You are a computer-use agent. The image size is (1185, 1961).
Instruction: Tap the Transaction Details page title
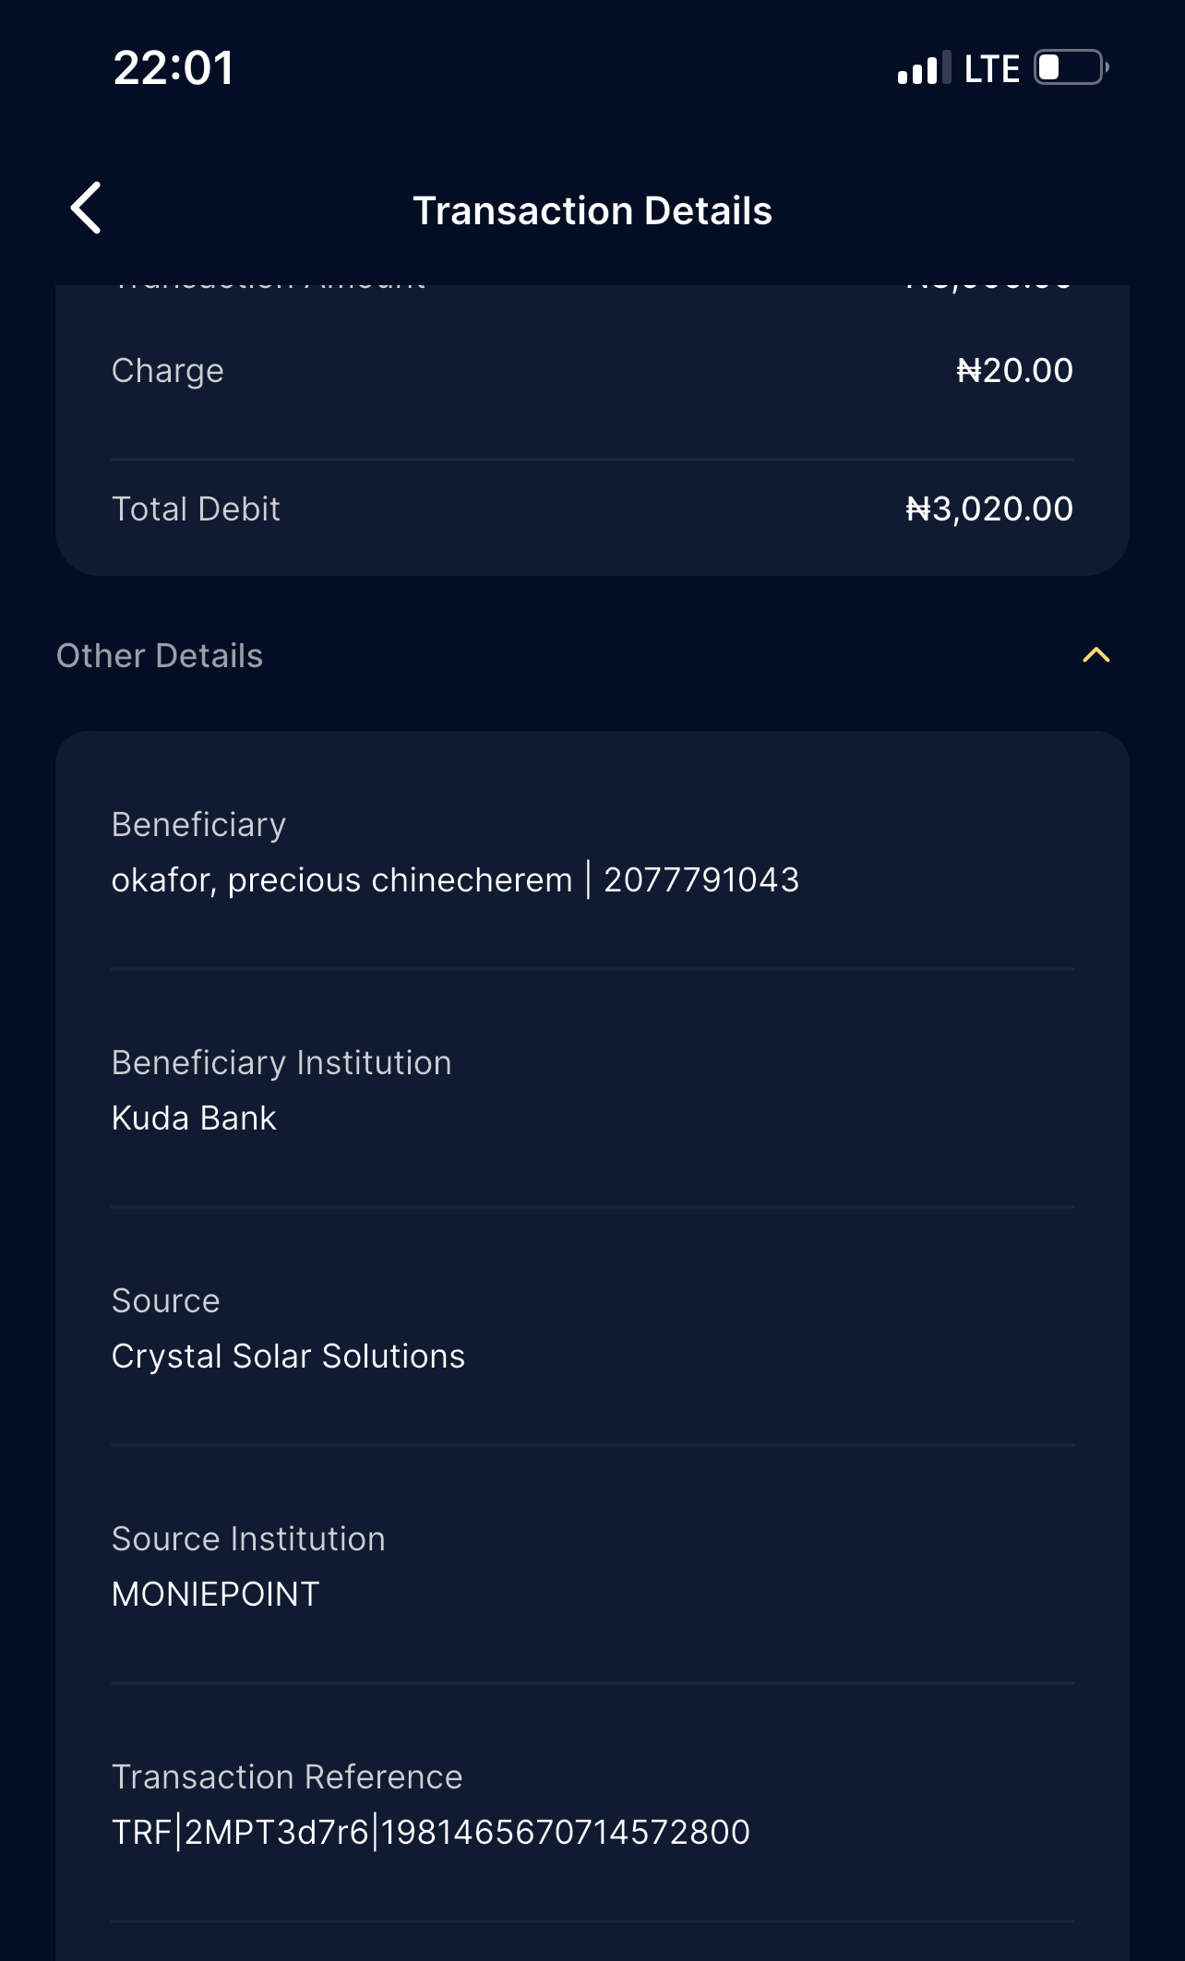592,210
